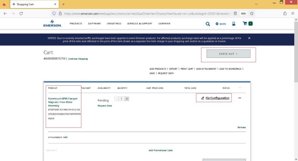The image size is (298, 161).
Task: Open the COMPANY menu
Action: coord(164,23)
